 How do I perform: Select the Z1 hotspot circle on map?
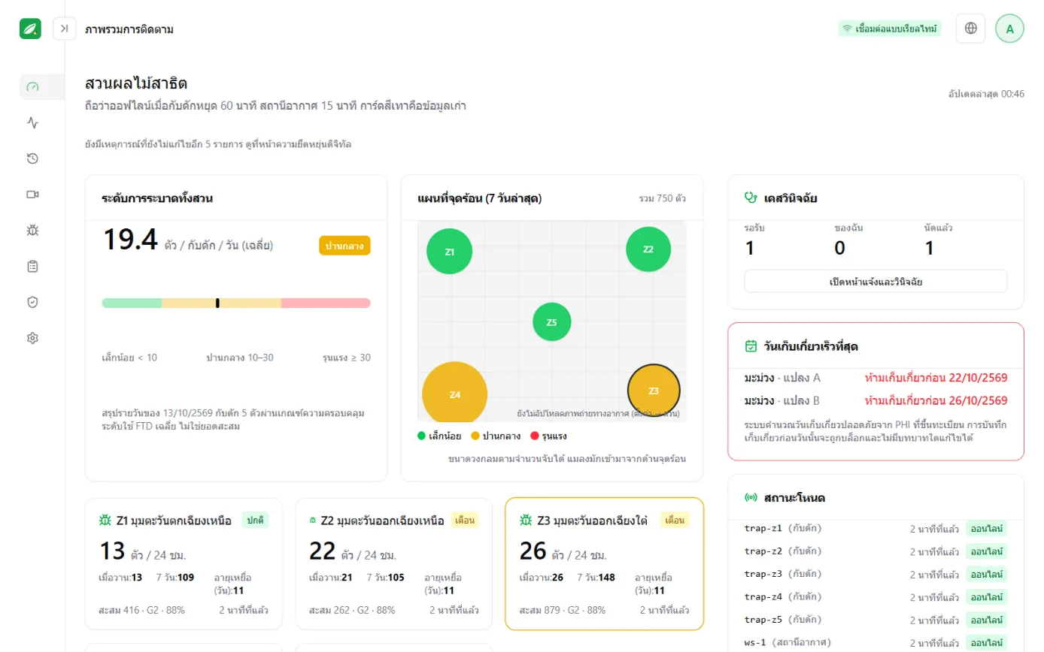click(x=449, y=252)
